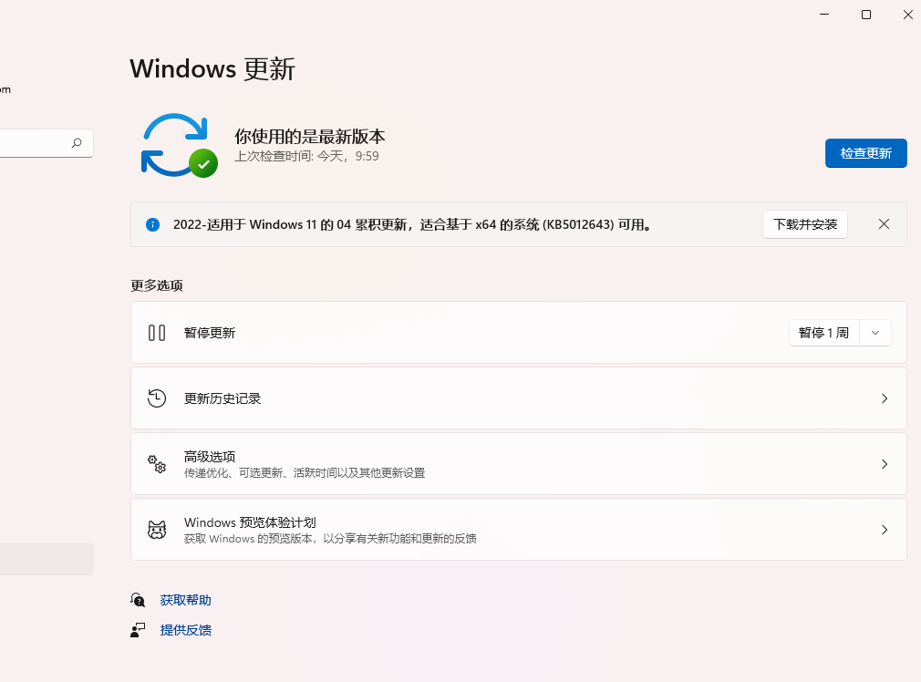The width and height of the screenshot is (921, 682).
Task: Select the update history clock icon
Action: pos(157,398)
